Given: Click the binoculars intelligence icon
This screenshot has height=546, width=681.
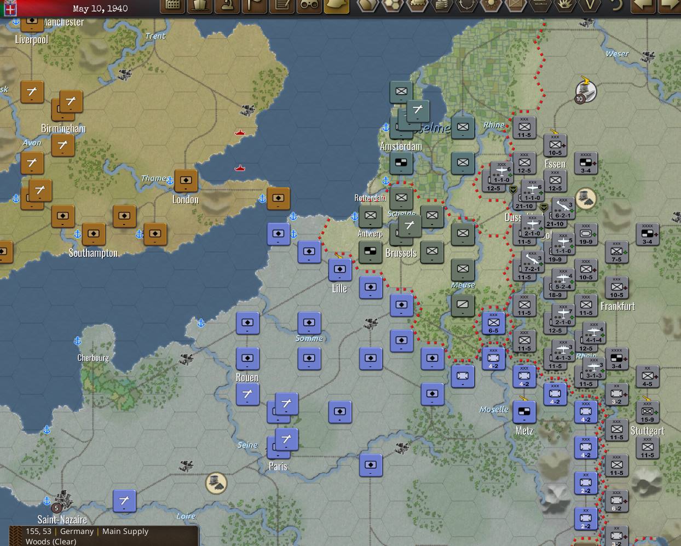Looking at the screenshot, I should coord(309,5).
